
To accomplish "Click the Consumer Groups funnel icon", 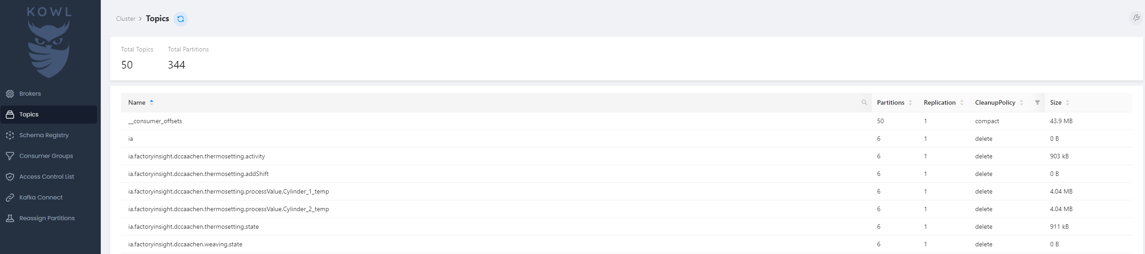I will point(10,156).
